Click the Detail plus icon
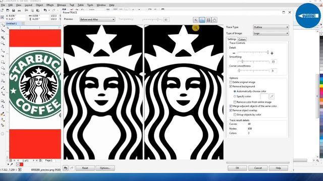Screen dimensions: 323x181 click(272, 53)
